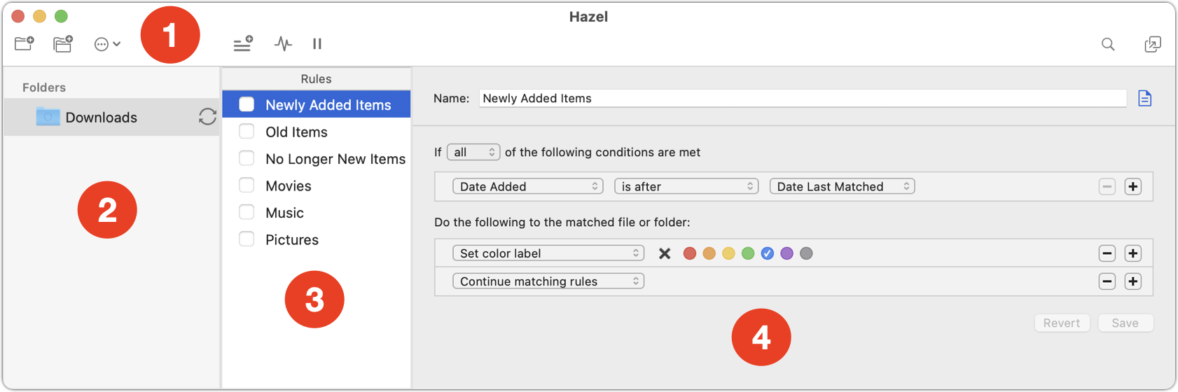Screen dimensions: 1178x392
Task: Click the add rule toolbar icon
Action: (243, 44)
